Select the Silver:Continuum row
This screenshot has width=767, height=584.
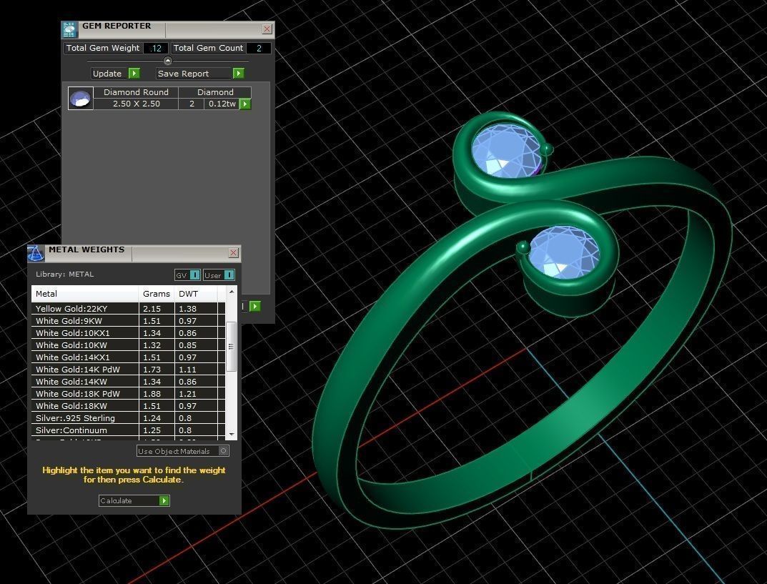pyautogui.click(x=128, y=430)
